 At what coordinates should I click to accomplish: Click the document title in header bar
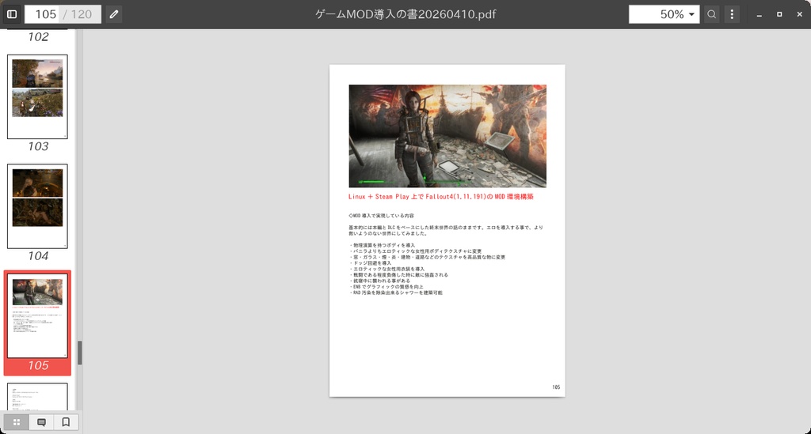pos(405,14)
